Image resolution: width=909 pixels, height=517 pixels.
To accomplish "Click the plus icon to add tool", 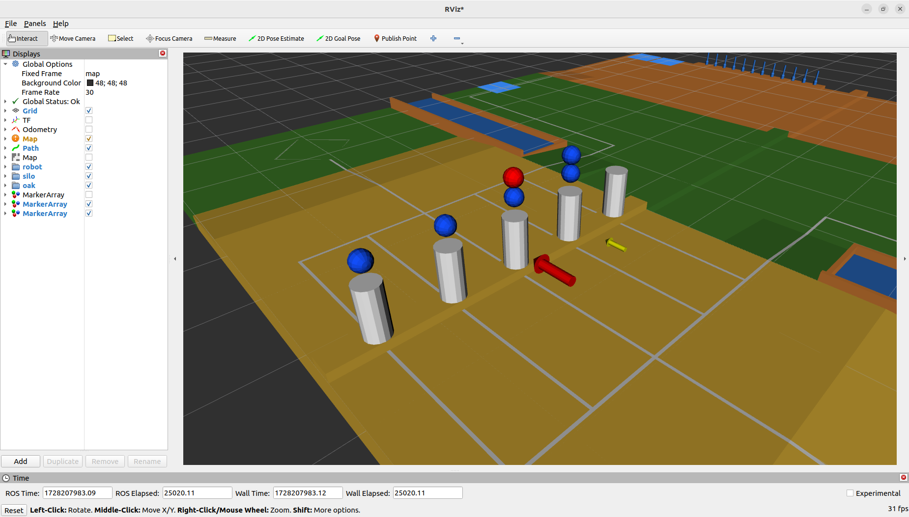I will click(433, 38).
